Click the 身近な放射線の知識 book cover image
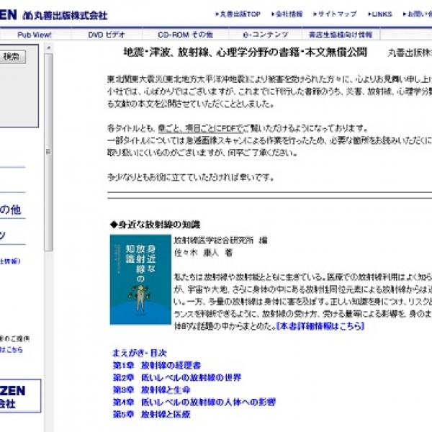 point(140,279)
